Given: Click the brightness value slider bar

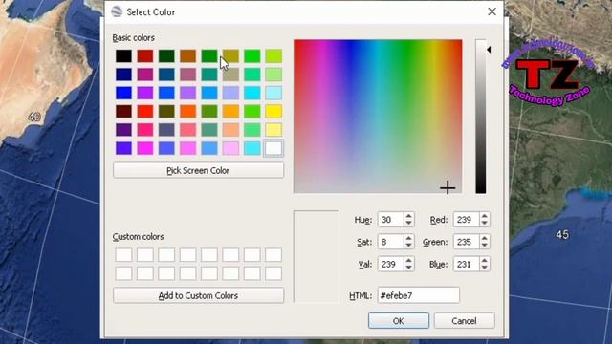Looking at the screenshot, I should [x=480, y=117].
